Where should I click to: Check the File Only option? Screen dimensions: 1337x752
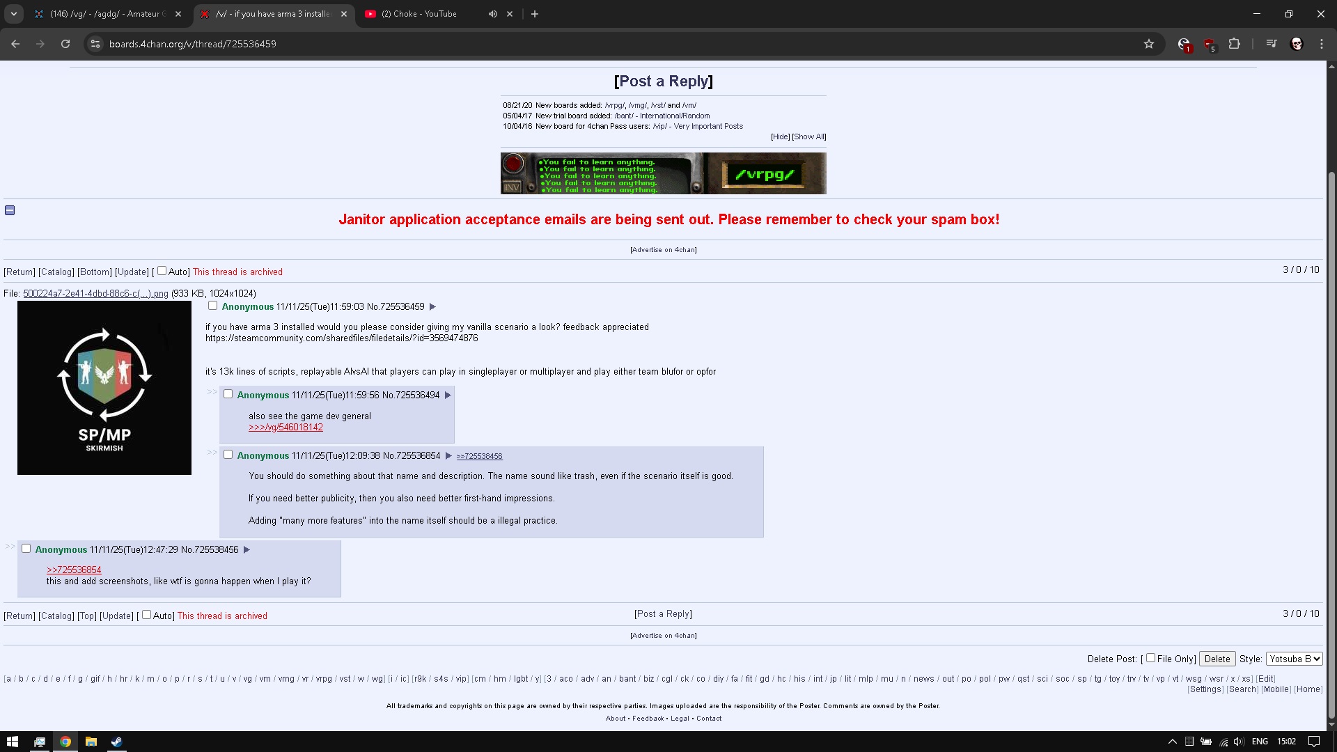click(1151, 658)
